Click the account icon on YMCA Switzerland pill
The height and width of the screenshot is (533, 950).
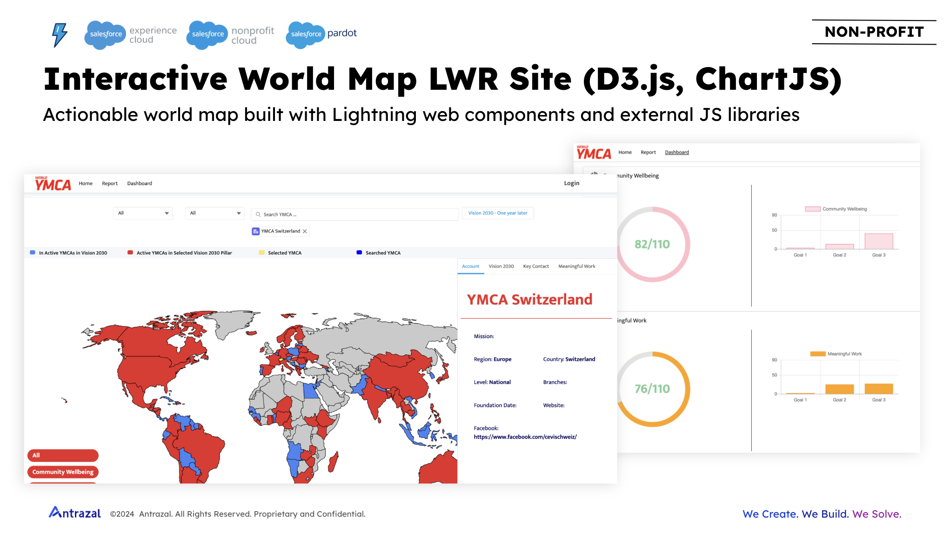click(255, 231)
